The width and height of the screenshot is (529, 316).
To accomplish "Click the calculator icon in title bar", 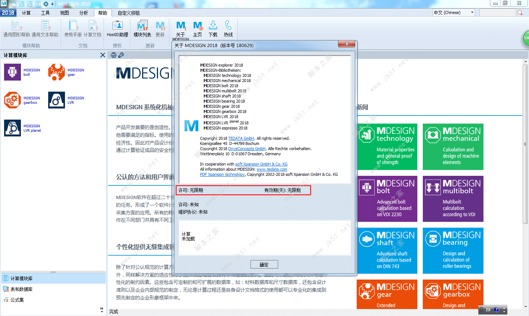I will (38, 4).
